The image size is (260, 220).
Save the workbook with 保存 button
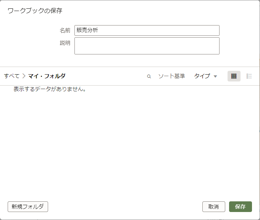[241, 207]
